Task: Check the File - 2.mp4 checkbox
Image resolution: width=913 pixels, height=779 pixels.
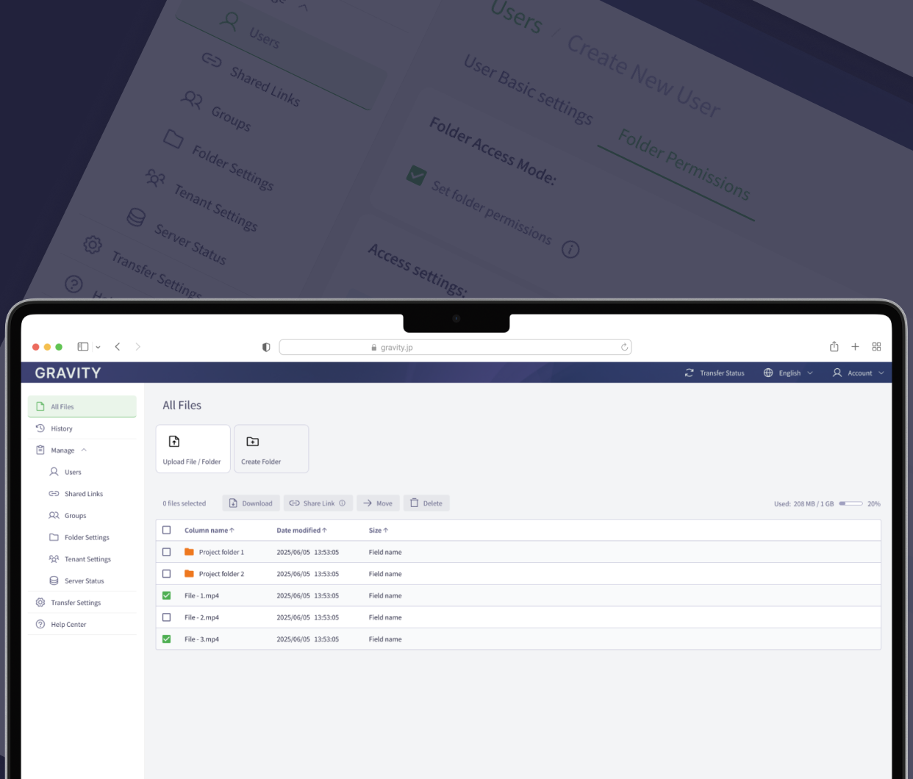Action: pos(166,617)
